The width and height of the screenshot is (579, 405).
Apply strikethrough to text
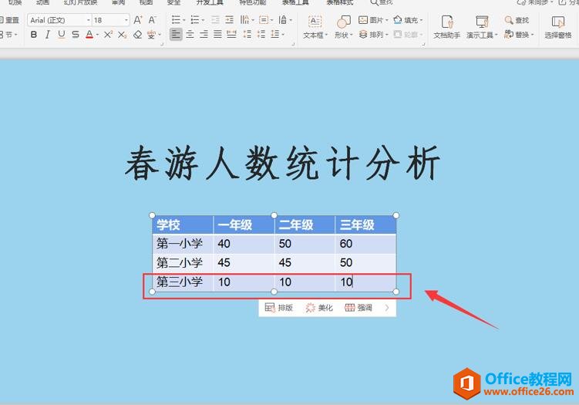pyautogui.click(x=76, y=35)
